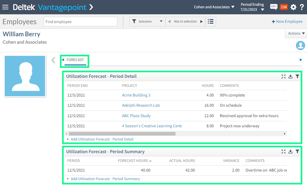Screen dimensions: 307x193
Task: Click the 40.00 forecast hours cell
Action: [x=146, y=170]
